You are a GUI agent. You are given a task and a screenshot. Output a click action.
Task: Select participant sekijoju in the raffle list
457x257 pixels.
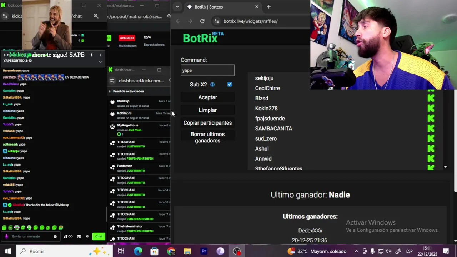click(264, 78)
